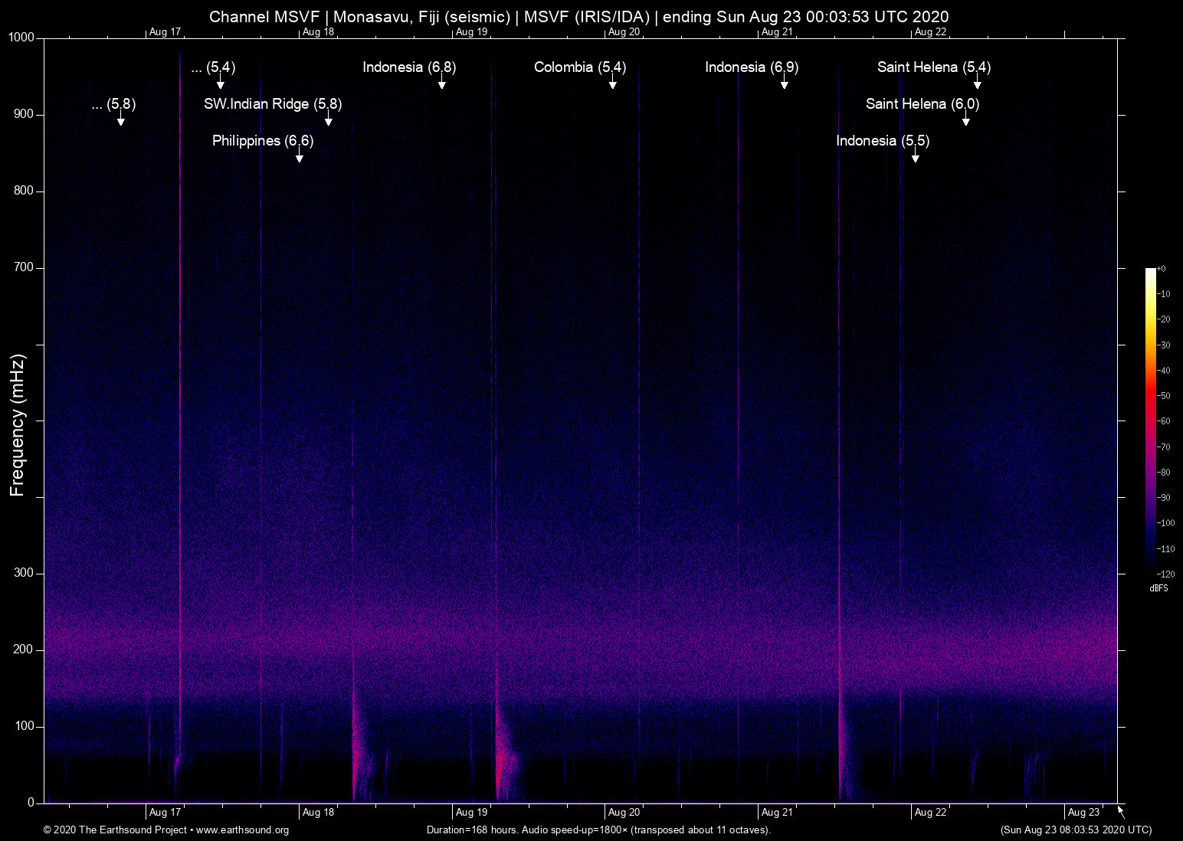This screenshot has height=841, width=1183.
Task: Click the Aug 21 tick label at top
Action: (x=777, y=32)
